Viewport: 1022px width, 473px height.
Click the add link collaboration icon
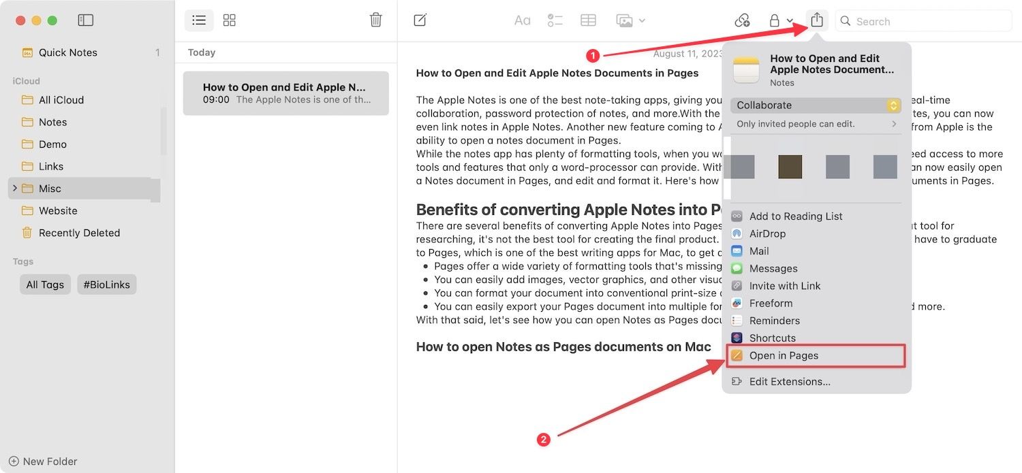click(742, 20)
